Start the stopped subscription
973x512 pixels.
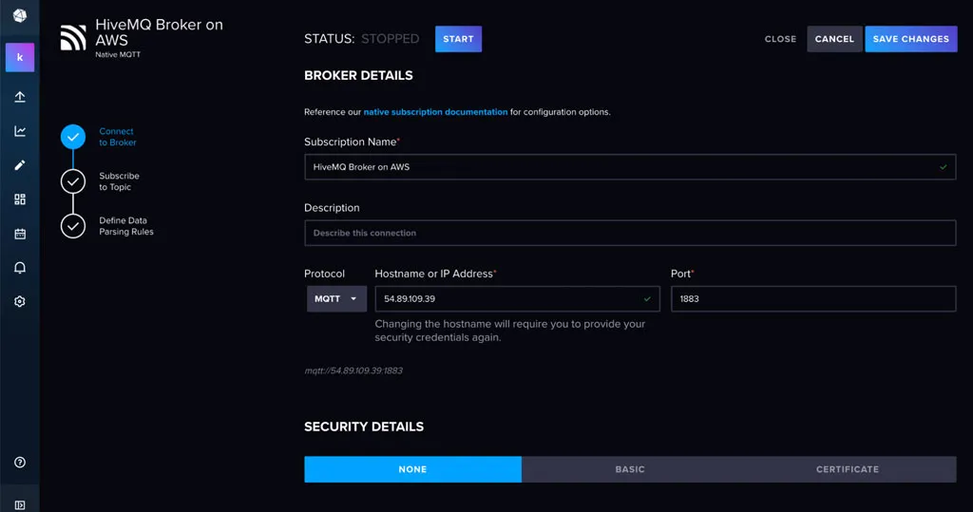click(458, 39)
